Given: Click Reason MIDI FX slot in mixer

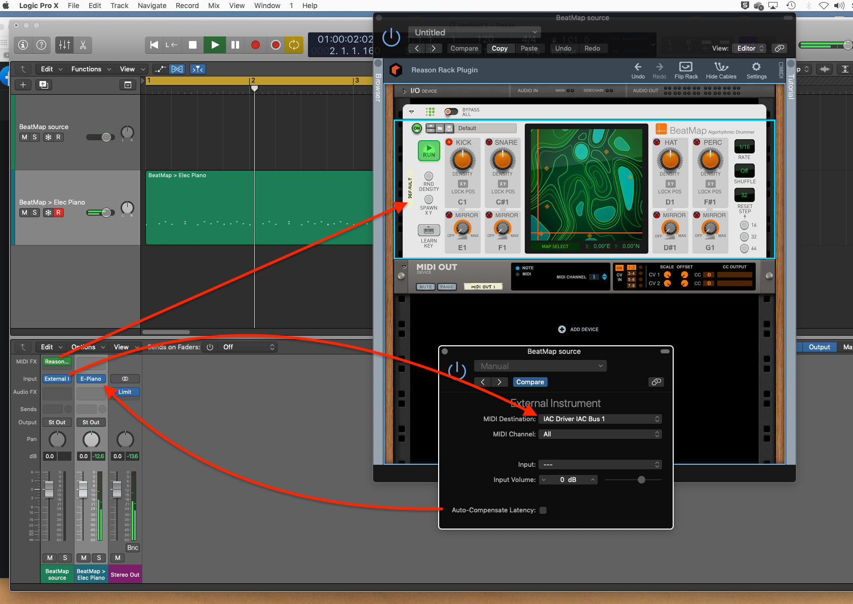Looking at the screenshot, I should tap(57, 361).
